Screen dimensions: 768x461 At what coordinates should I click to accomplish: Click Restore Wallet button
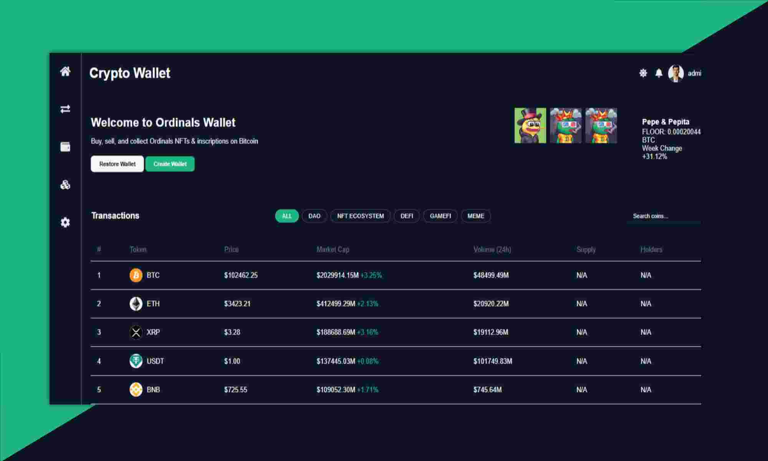click(x=117, y=164)
